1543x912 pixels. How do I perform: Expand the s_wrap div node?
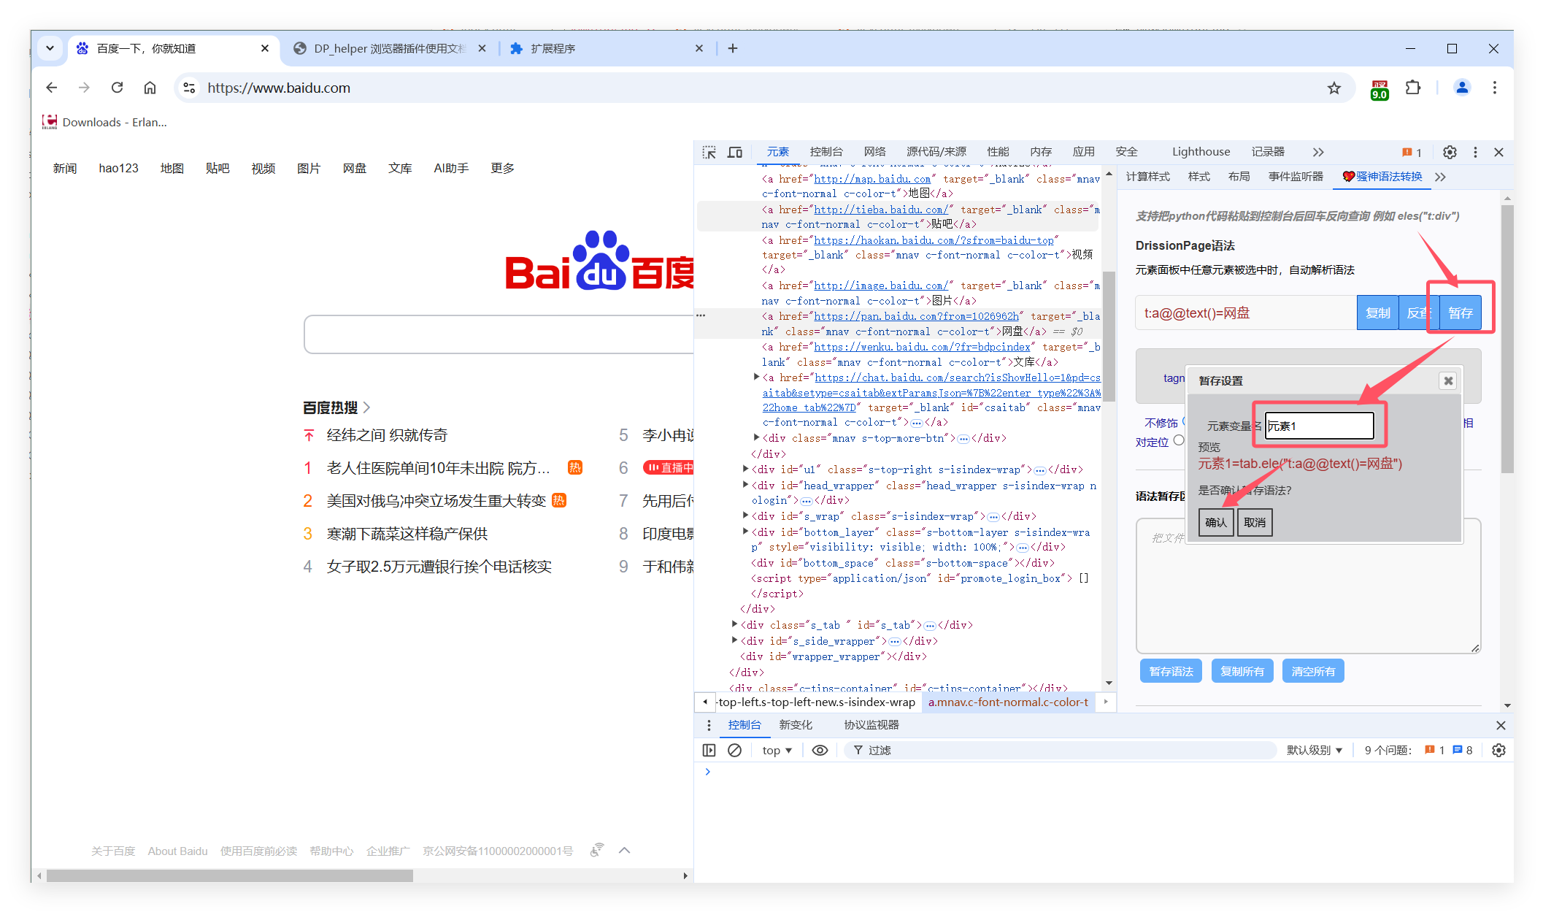745,516
